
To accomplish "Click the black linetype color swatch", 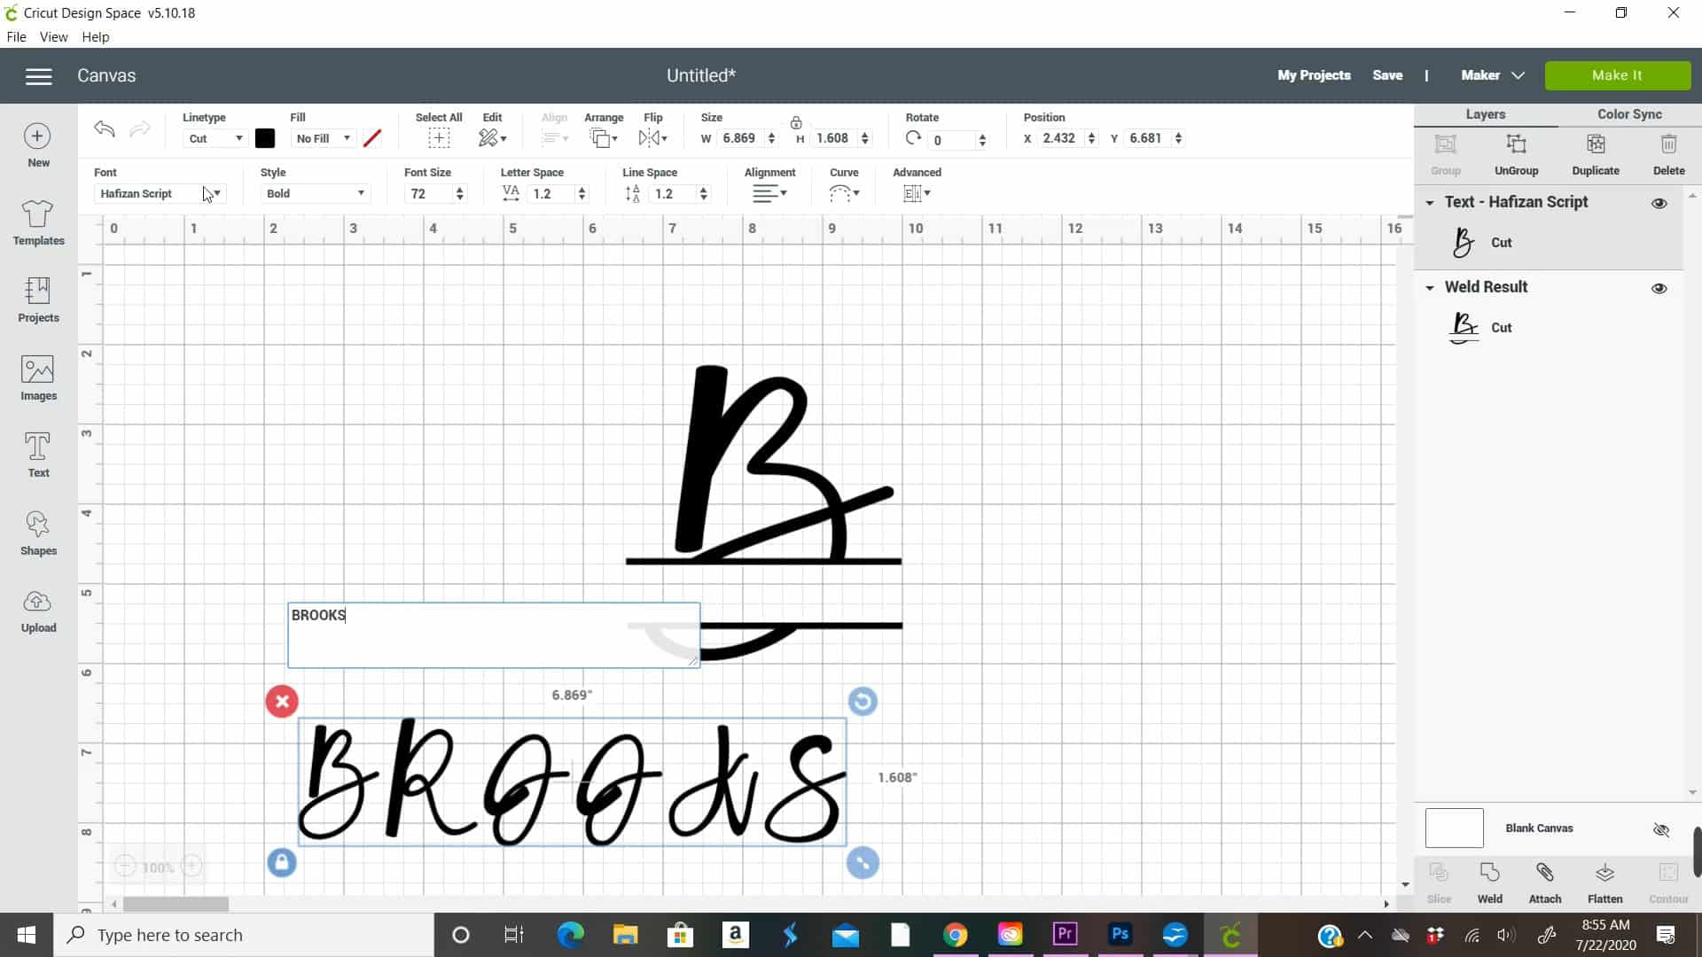I will 265,138.
